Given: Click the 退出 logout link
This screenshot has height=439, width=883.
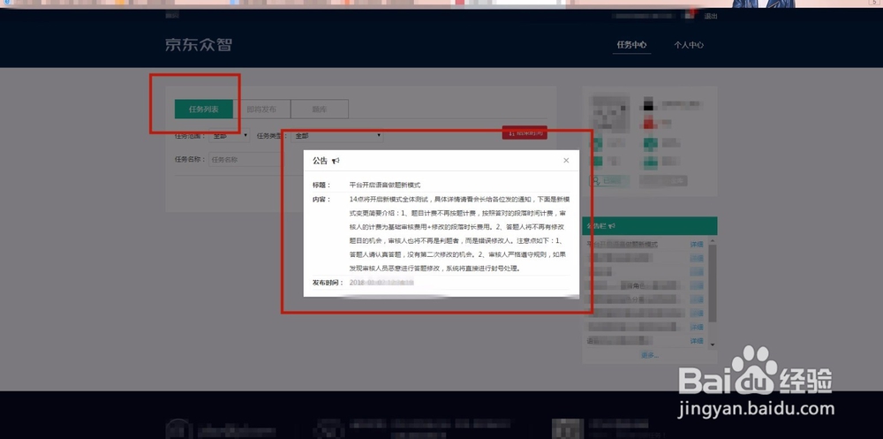Looking at the screenshot, I should tap(711, 17).
